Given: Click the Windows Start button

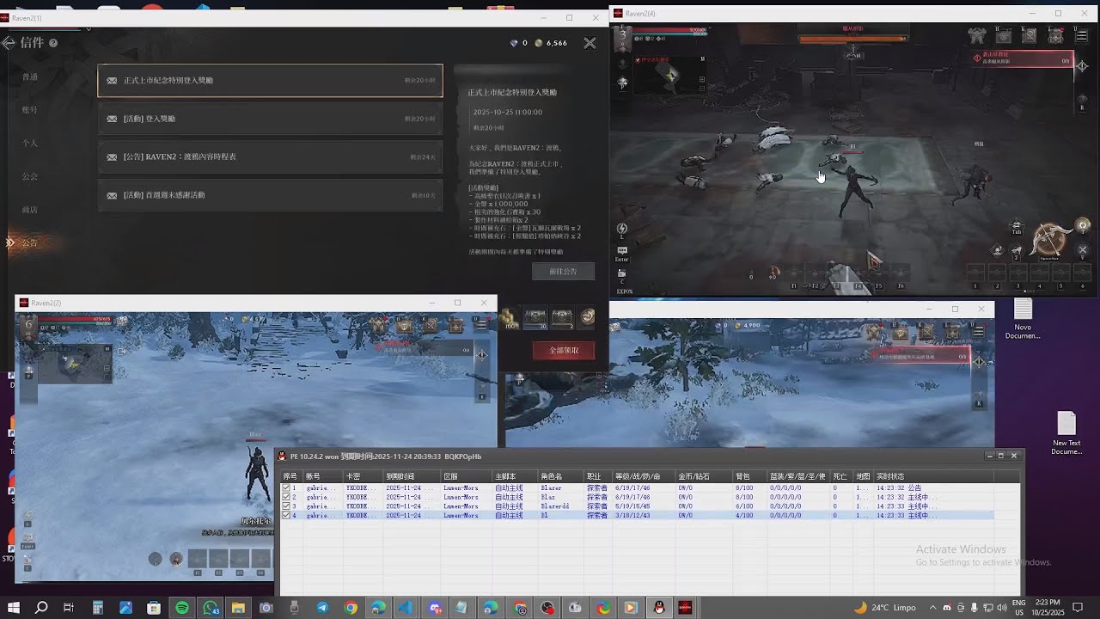Looking at the screenshot, I should (13, 608).
